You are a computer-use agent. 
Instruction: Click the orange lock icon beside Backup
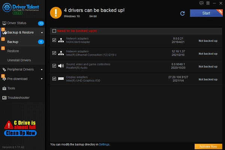3,39
